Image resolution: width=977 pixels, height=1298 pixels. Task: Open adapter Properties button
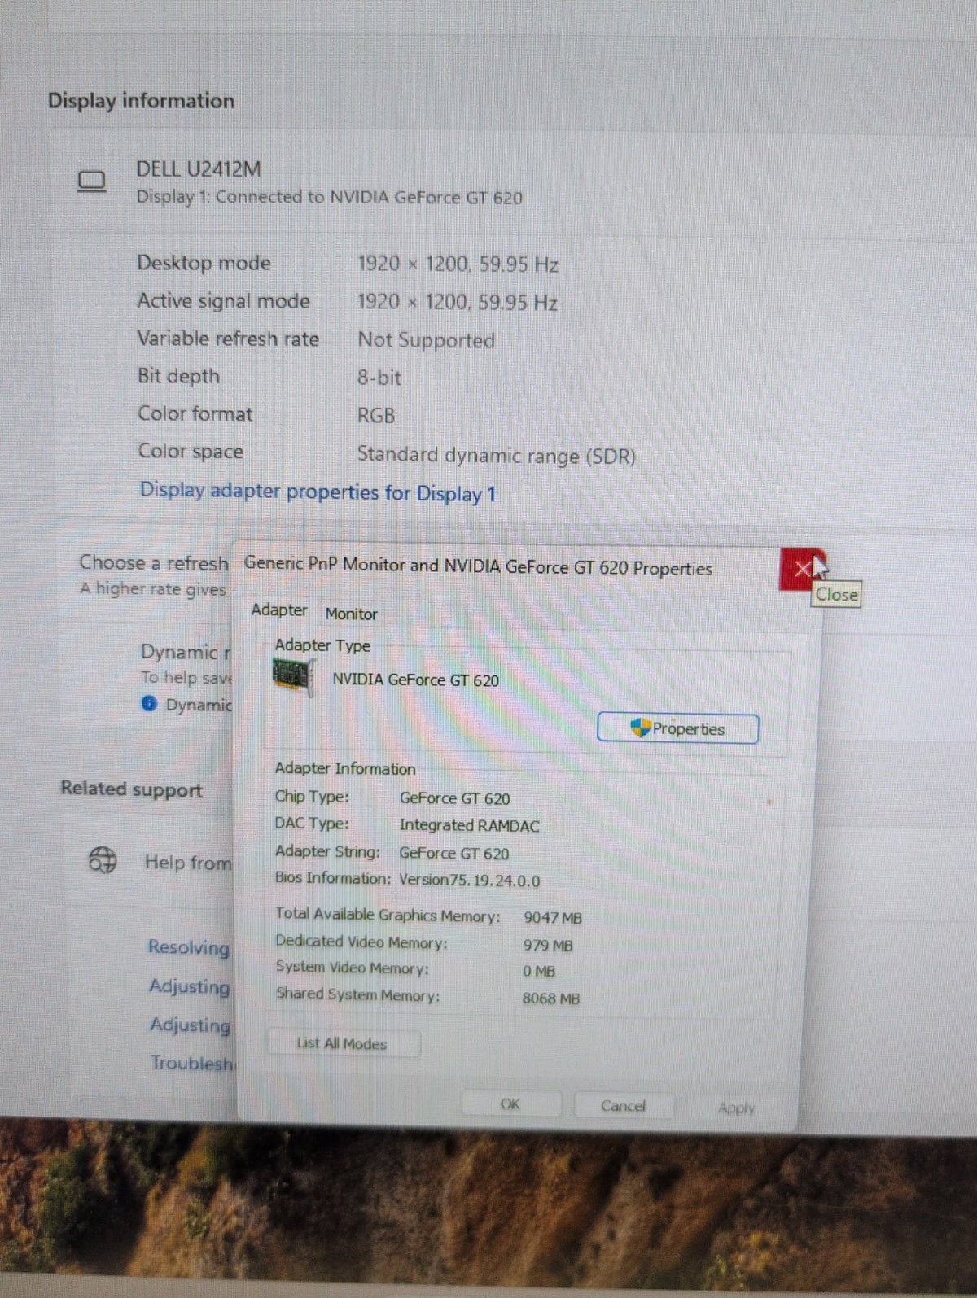[x=677, y=728]
